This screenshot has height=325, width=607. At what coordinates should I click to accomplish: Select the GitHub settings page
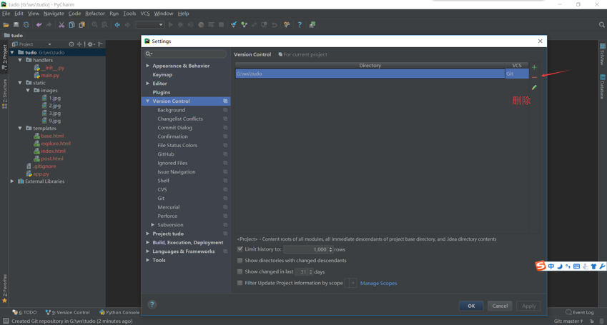click(166, 154)
